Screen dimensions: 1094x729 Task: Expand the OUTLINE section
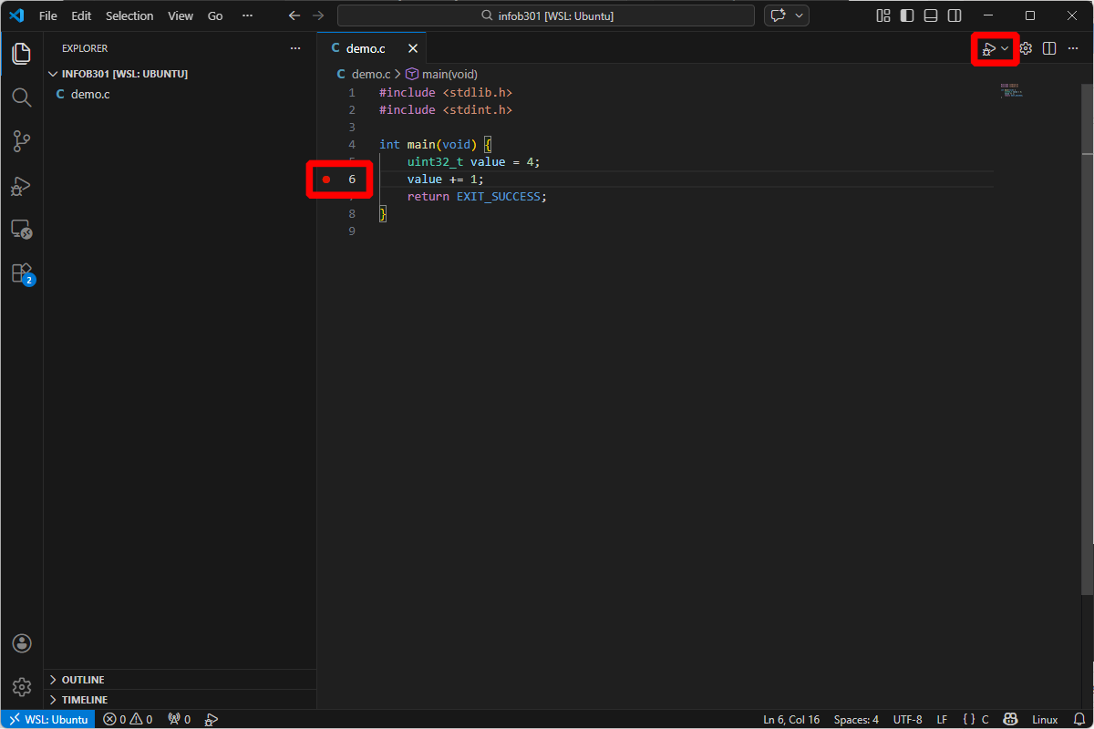82,679
